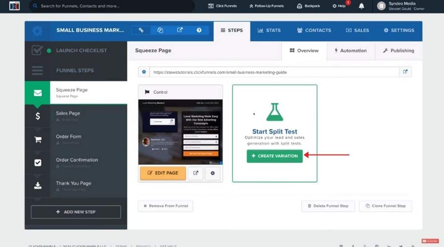Screen dimensions: 444x247
Task: Select the Order Form cart icon
Action: tap(38, 139)
